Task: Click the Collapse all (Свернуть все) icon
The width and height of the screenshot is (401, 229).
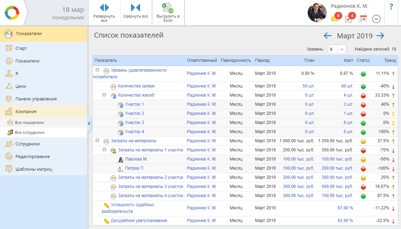Action: (136, 8)
